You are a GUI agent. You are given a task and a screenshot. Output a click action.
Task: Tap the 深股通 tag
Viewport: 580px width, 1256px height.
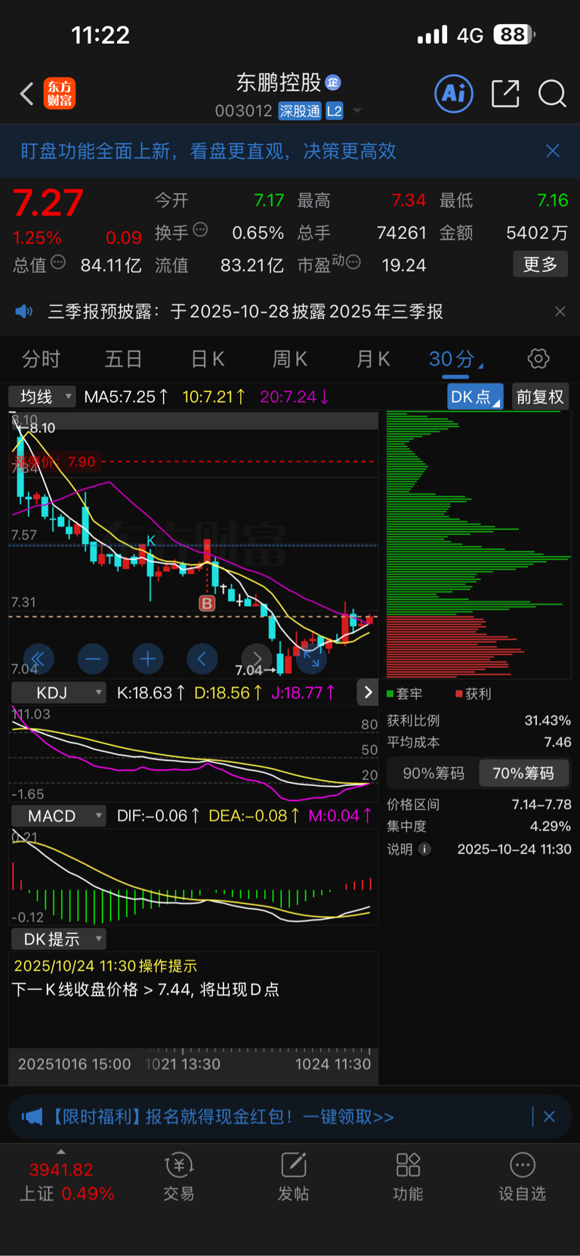(x=300, y=111)
